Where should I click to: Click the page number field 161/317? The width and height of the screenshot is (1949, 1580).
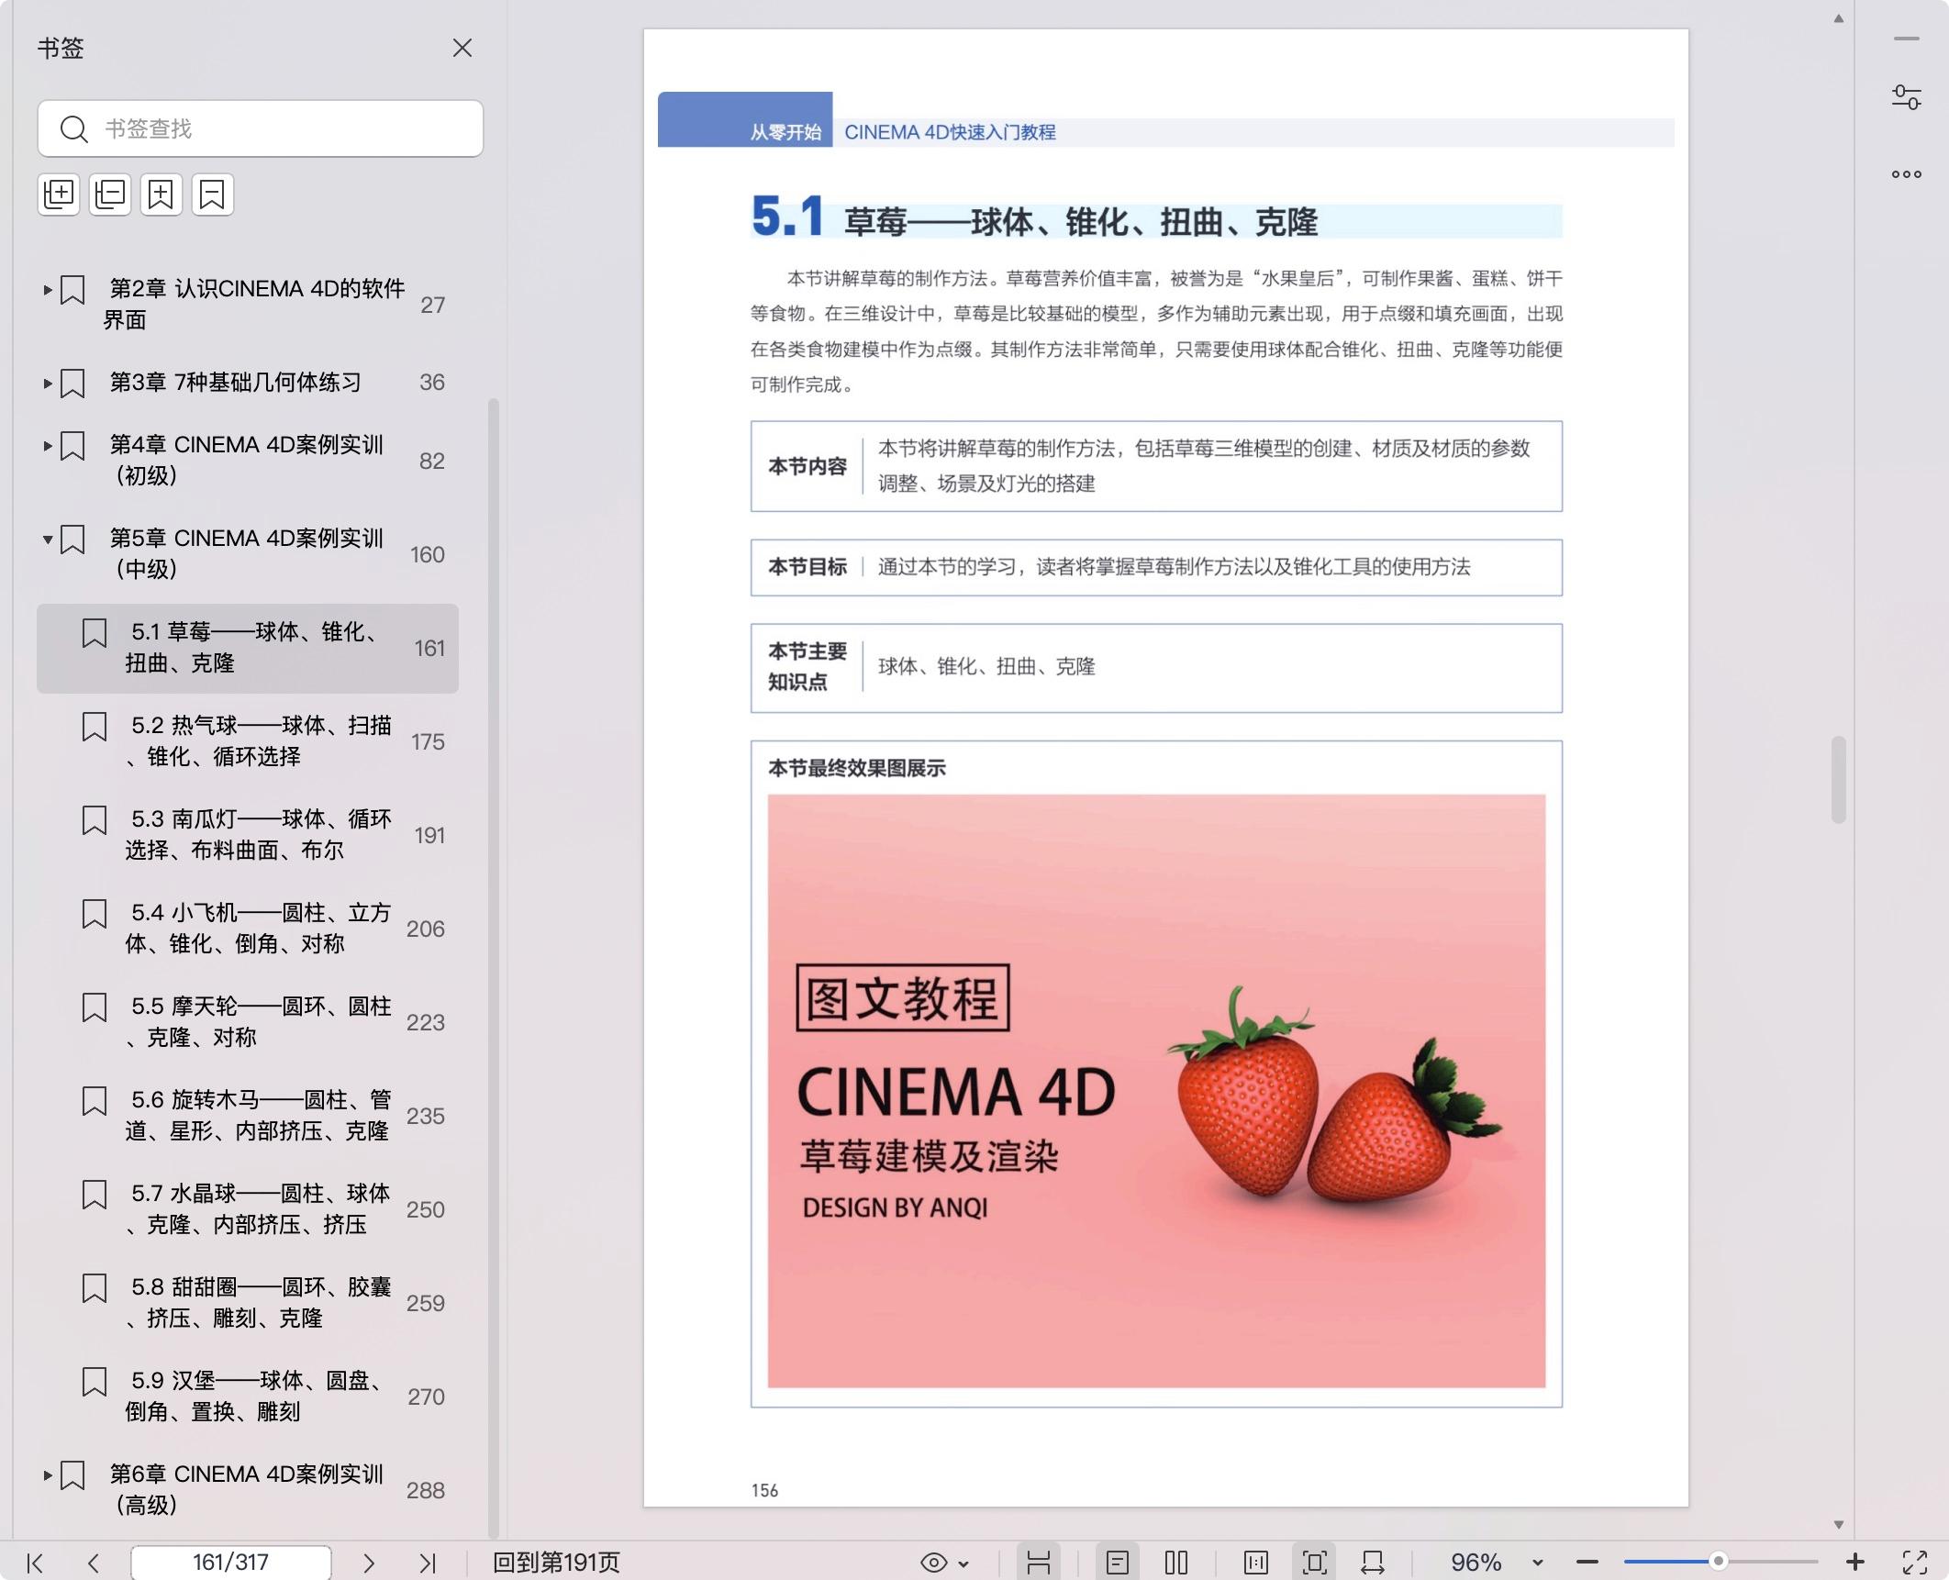pos(231,1563)
